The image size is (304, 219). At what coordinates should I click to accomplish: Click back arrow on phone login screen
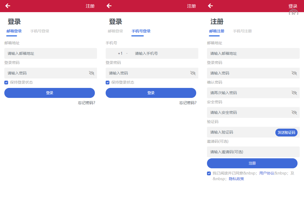coord(109,6)
